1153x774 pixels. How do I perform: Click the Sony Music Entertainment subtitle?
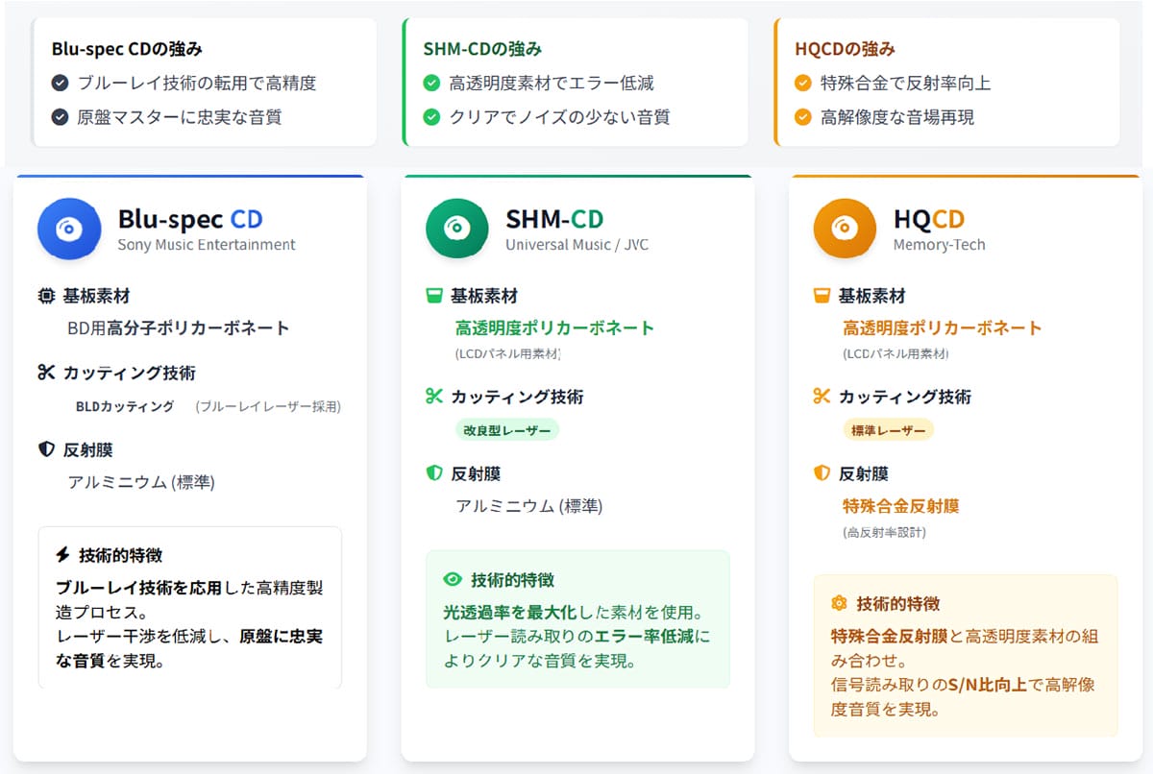click(207, 245)
